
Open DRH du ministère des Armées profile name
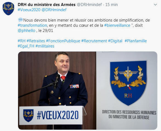[47, 5]
